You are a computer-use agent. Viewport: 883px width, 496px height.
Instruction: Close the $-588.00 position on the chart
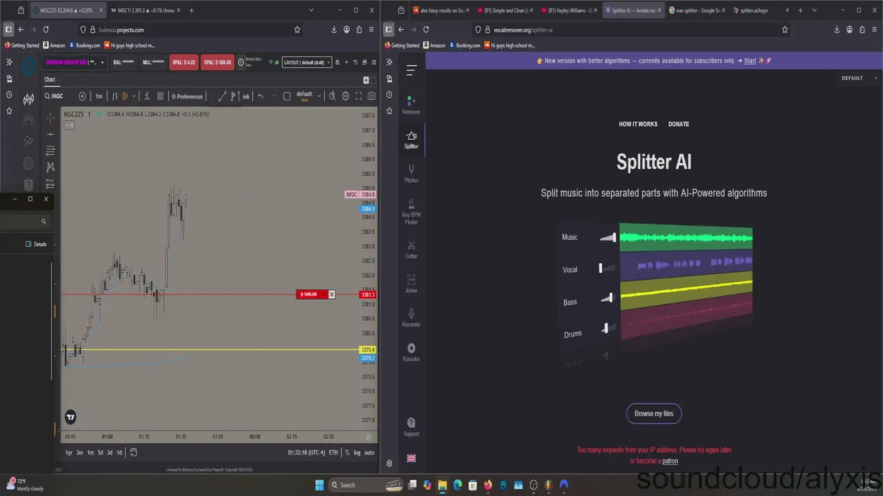pyautogui.click(x=331, y=295)
